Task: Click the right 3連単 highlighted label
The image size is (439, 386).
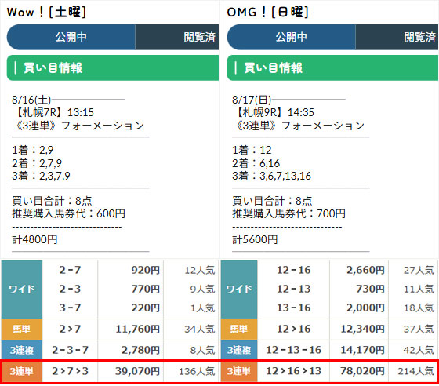Action: tap(239, 371)
